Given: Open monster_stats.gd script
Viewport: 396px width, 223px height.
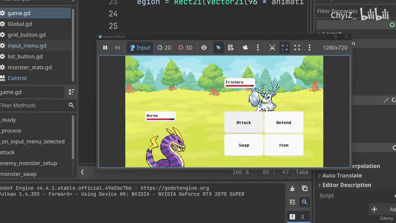Looking at the screenshot, I should click(x=30, y=67).
